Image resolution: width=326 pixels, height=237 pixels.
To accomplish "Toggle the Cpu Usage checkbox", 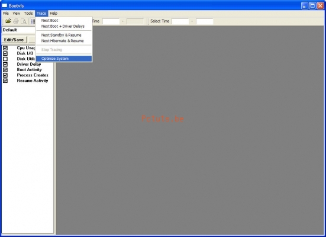I will (5, 48).
